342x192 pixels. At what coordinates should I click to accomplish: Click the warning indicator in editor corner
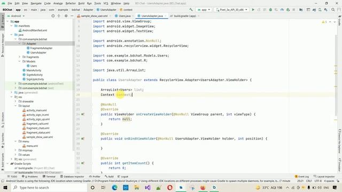point(324,22)
